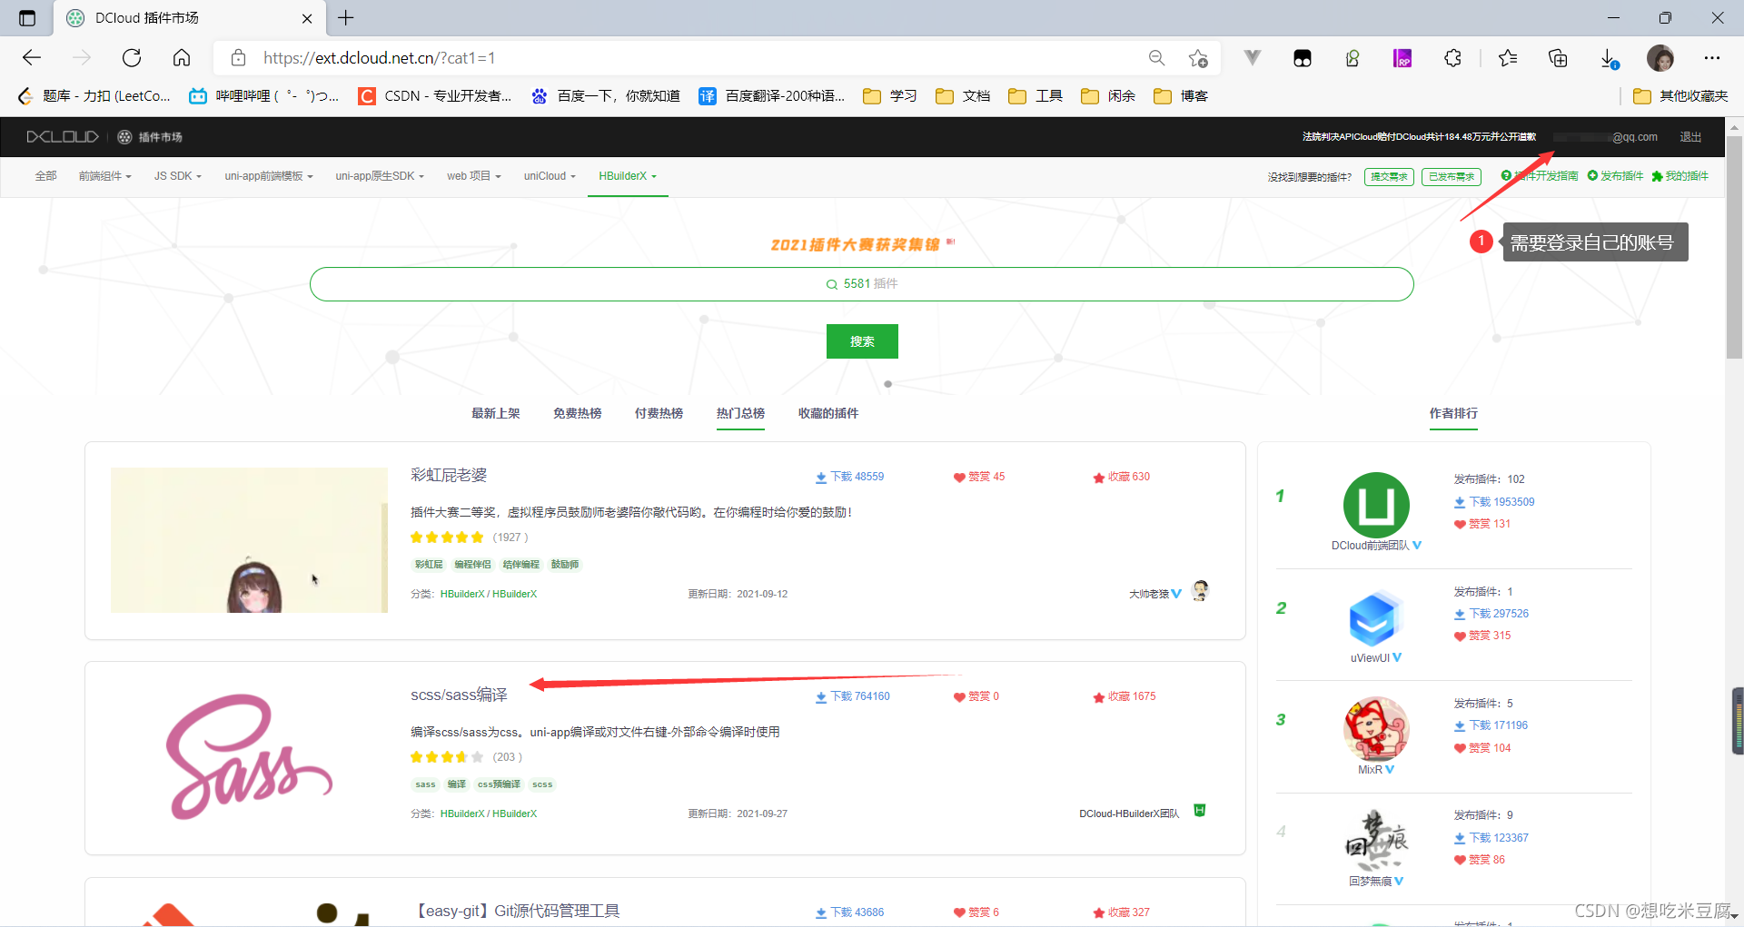The width and height of the screenshot is (1744, 927).
Task: Click the DCloud logo in the top bar
Action: point(62,136)
